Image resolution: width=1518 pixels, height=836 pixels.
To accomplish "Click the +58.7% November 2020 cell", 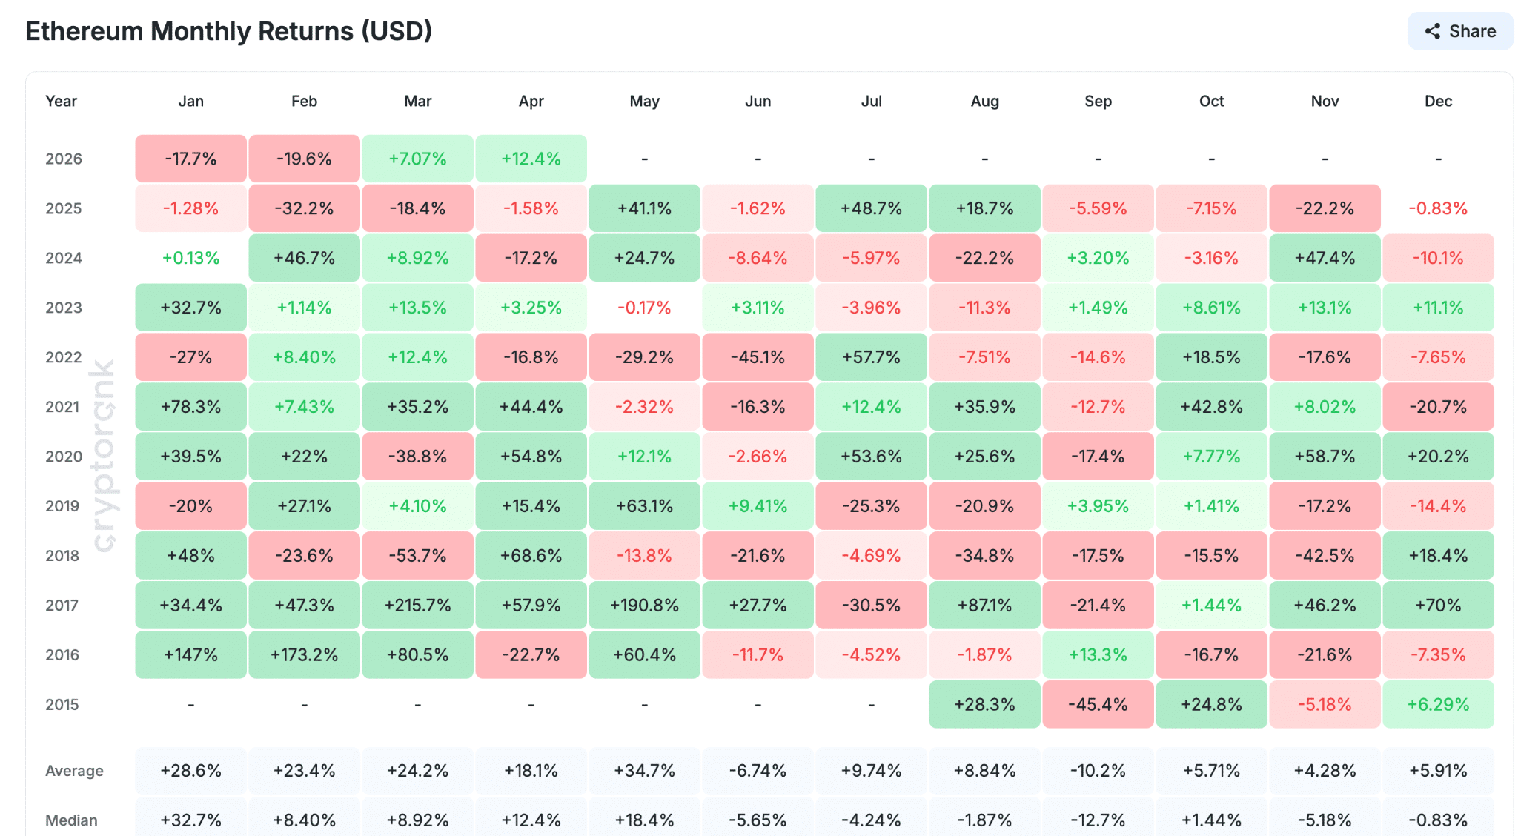I will point(1325,456).
